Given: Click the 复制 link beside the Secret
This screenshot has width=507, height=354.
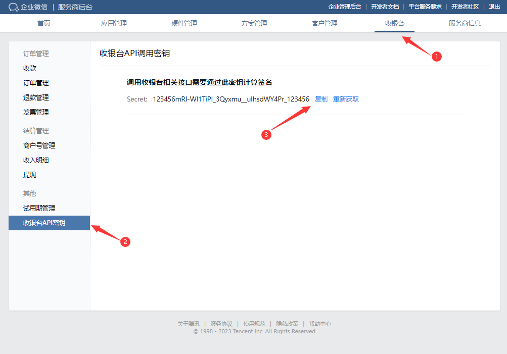Looking at the screenshot, I should click(x=321, y=99).
